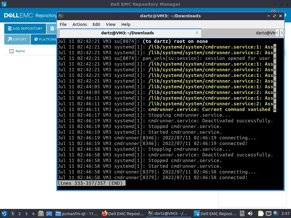291x218 pixels.
Task: Click the tab scroll left arrow
Action: click(x=277, y=33)
